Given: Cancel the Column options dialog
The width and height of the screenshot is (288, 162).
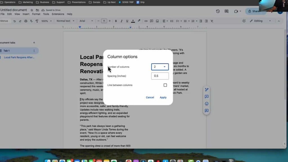Looking at the screenshot, I should click(x=150, y=97).
